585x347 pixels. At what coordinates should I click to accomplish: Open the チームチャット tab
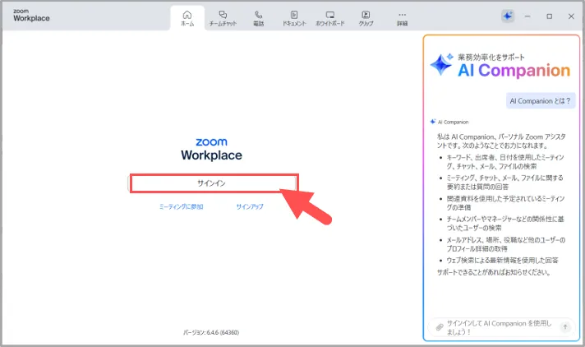[223, 18]
